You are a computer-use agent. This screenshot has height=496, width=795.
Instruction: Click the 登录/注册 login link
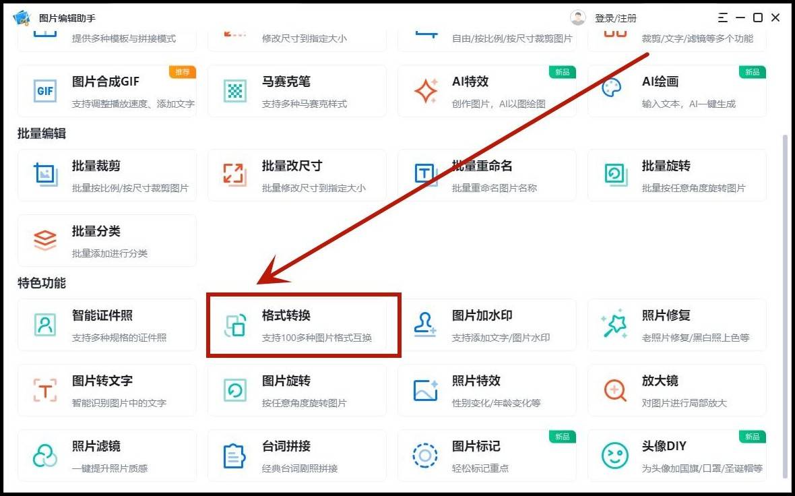[615, 18]
